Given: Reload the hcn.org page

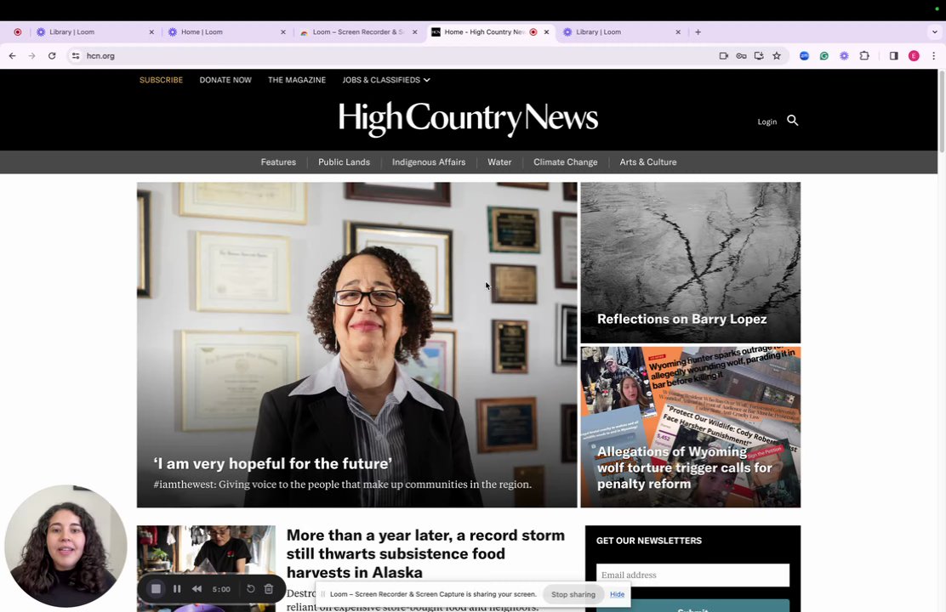Looking at the screenshot, I should (x=52, y=56).
